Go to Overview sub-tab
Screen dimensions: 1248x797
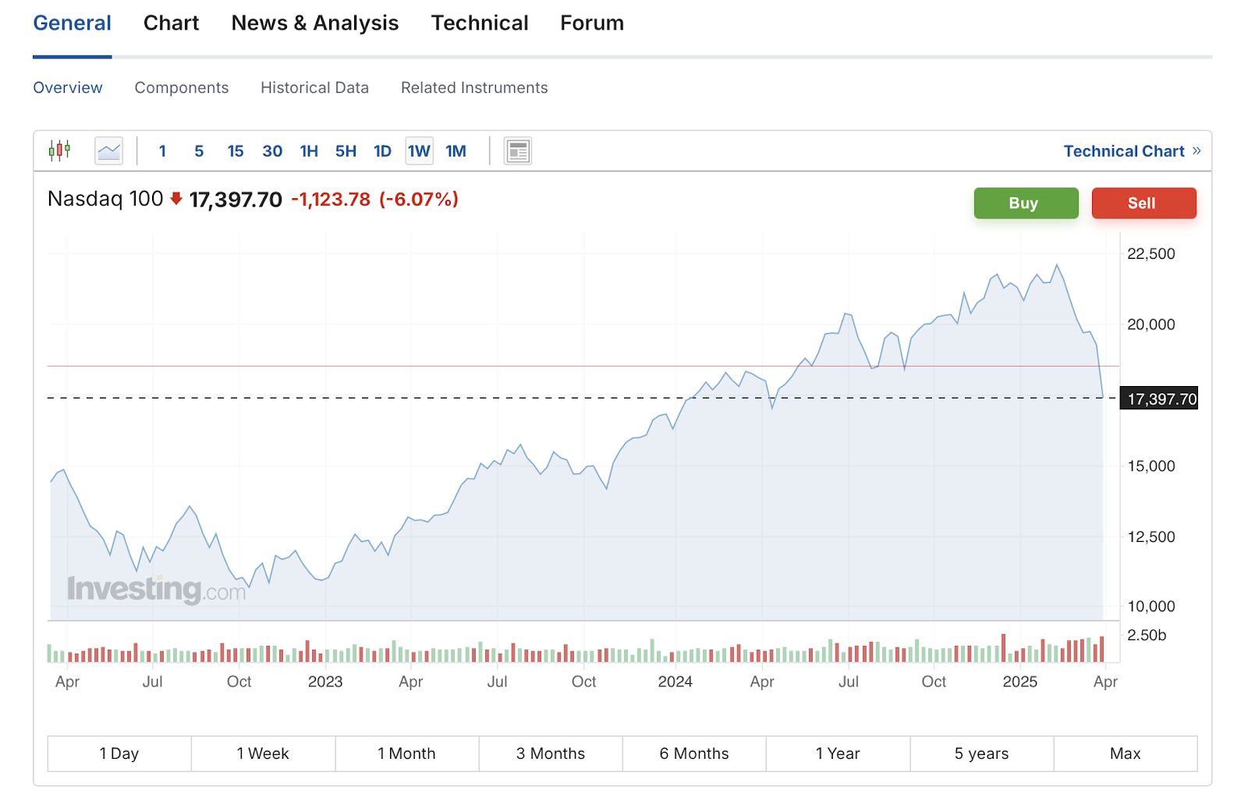coord(68,88)
